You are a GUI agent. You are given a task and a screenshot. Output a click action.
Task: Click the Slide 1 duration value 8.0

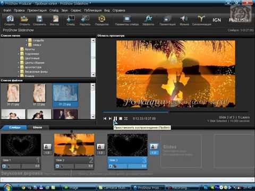tap(37, 166)
